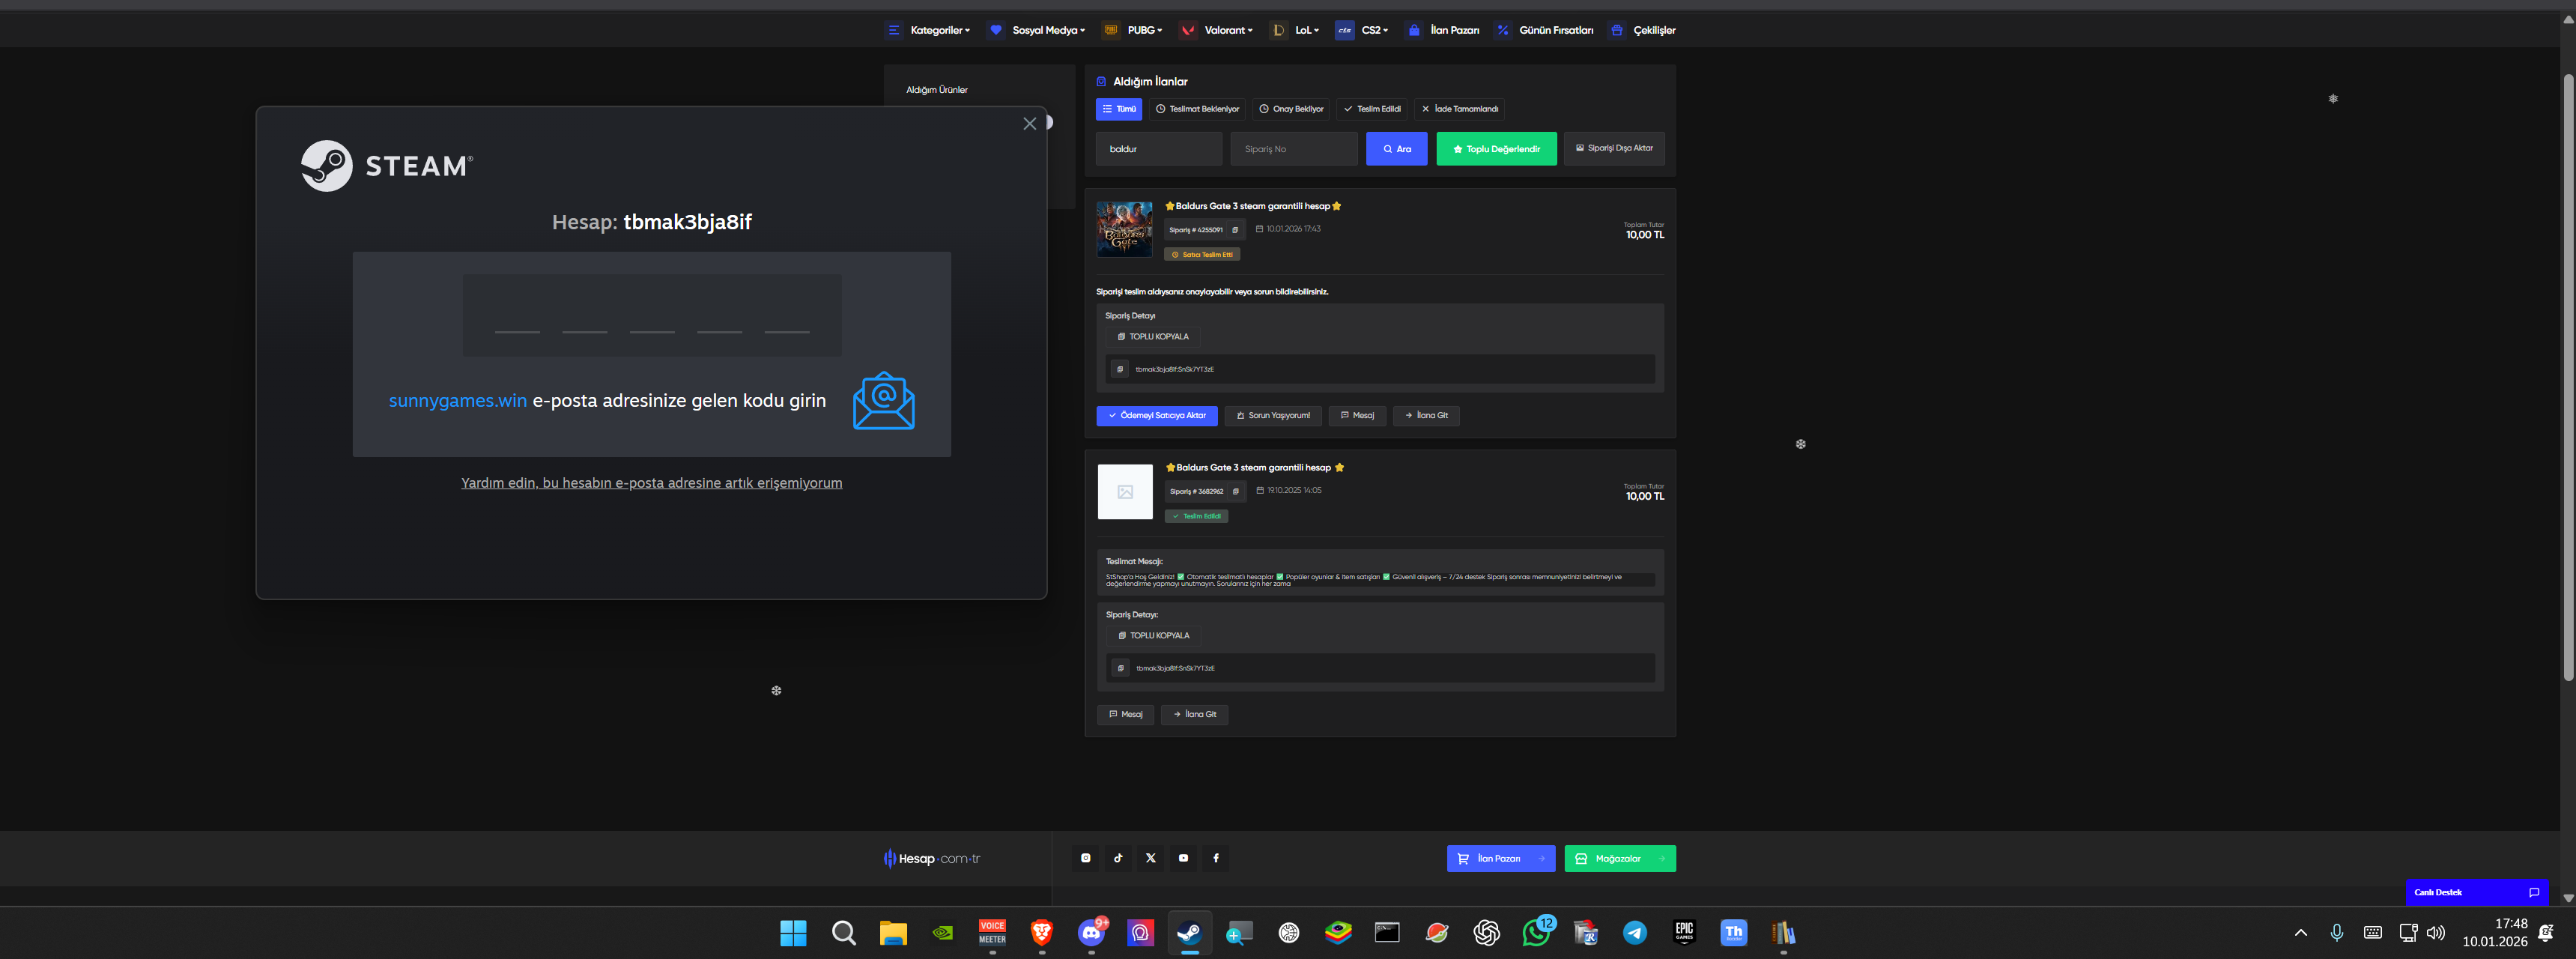
Task: Click the footer İlan Pazarı button
Action: pyautogui.click(x=1501, y=859)
